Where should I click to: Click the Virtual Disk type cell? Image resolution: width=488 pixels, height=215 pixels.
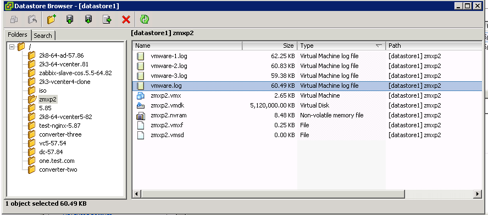click(315, 106)
